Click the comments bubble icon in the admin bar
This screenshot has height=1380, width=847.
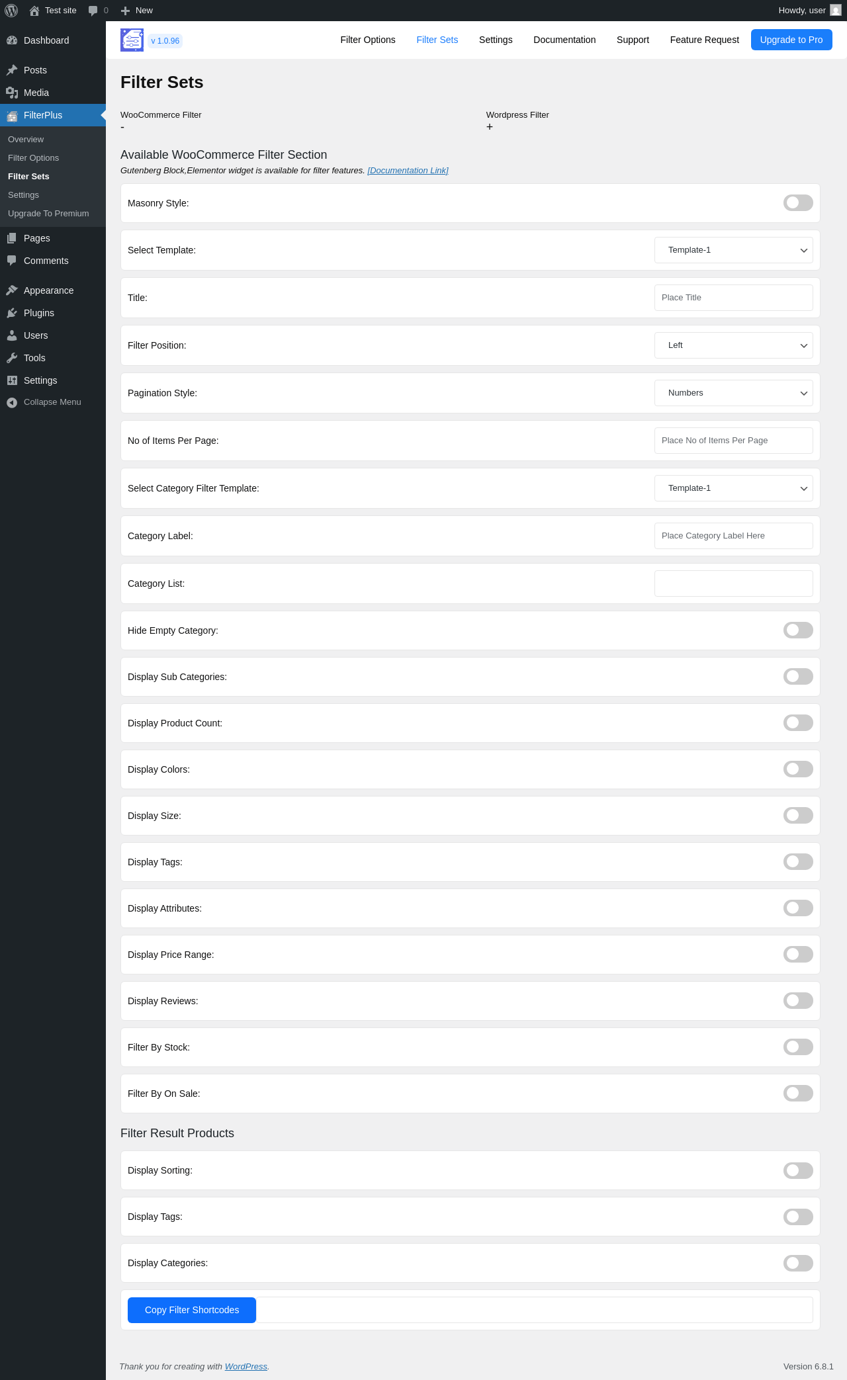coord(93,11)
